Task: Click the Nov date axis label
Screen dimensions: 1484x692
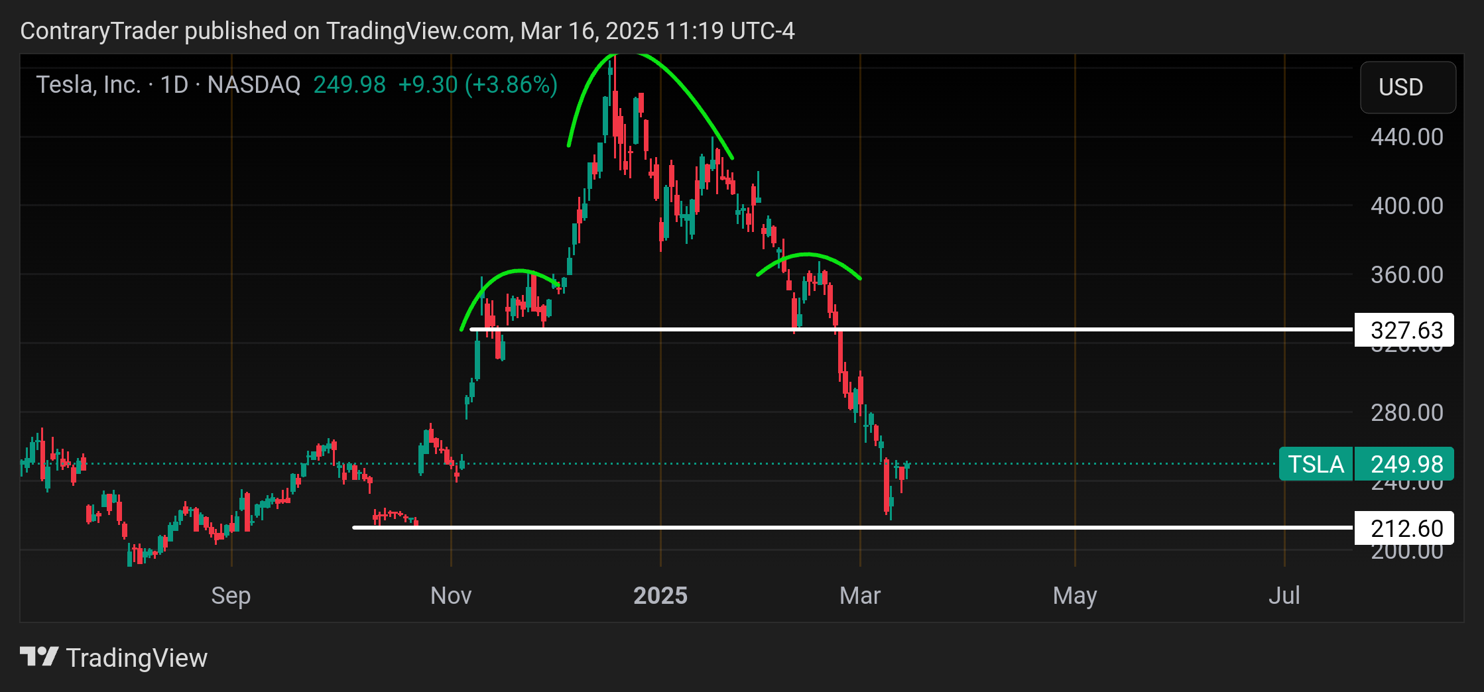Action: pos(451,596)
